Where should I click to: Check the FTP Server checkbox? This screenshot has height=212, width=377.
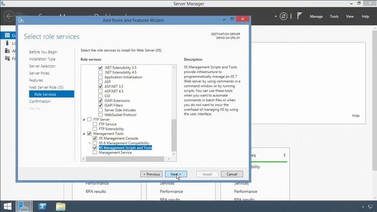pos(89,120)
